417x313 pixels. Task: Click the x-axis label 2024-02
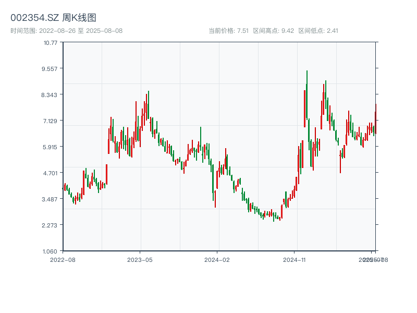[217, 260]
